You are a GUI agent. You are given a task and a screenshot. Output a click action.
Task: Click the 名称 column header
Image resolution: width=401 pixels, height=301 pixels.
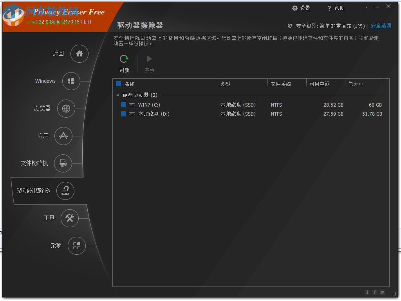coord(129,84)
